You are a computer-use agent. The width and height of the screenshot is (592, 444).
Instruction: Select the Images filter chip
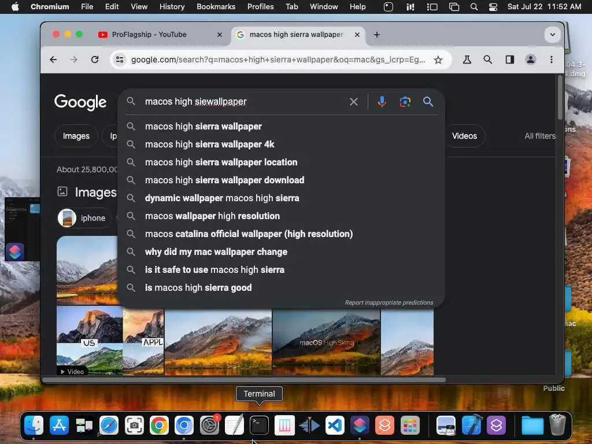click(76, 136)
